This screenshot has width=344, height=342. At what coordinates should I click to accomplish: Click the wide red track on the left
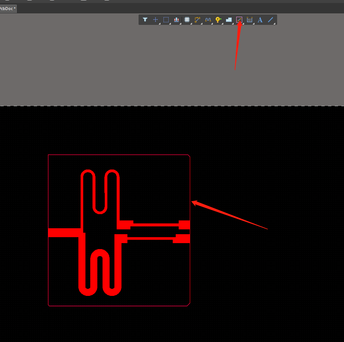click(x=65, y=233)
